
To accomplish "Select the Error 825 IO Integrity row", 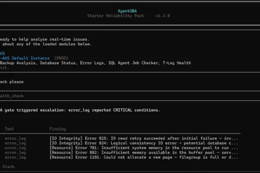I will [121, 138].
